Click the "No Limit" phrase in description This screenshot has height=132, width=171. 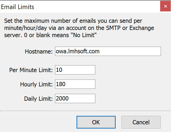(x=84, y=35)
